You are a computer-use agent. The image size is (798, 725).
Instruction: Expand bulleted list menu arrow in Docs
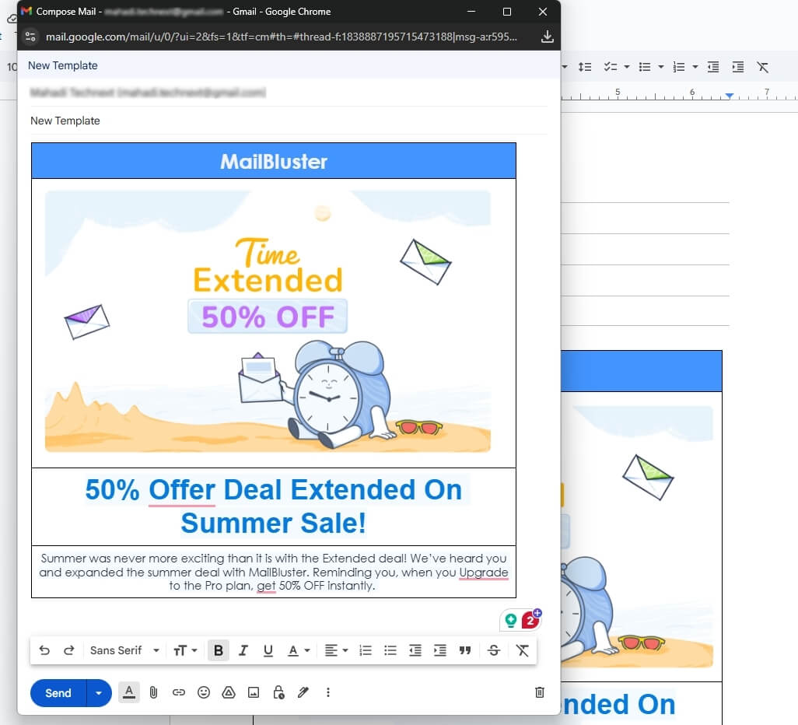click(660, 67)
